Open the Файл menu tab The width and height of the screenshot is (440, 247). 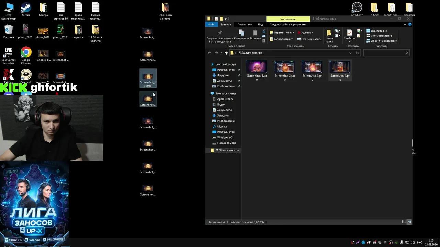pos(211,25)
